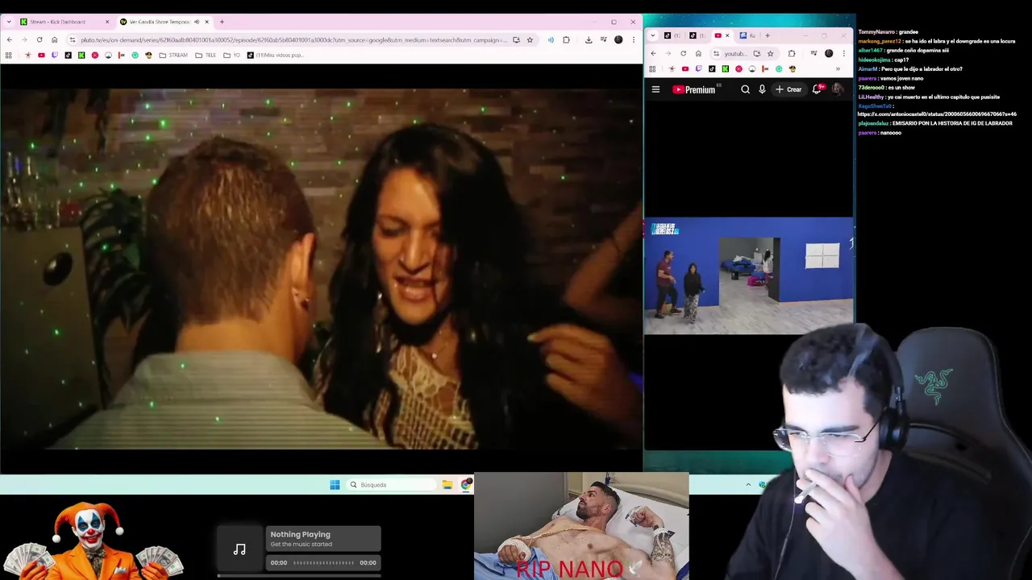
Task: Open the left browser profile avatar
Action: tap(618, 39)
